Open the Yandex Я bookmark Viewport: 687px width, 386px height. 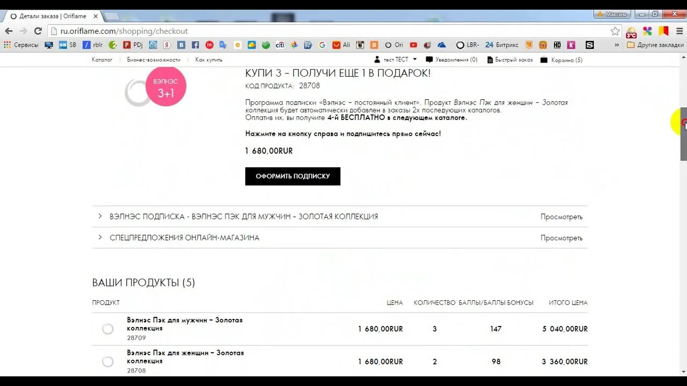[x=167, y=45]
